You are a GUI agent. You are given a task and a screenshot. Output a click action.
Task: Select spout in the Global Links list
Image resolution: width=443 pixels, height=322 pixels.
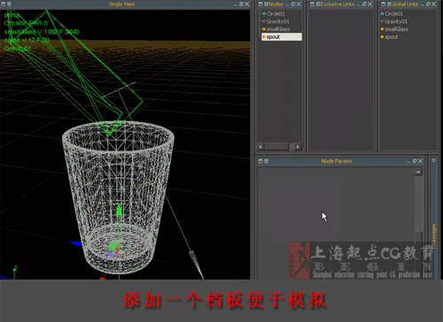pyautogui.click(x=391, y=37)
